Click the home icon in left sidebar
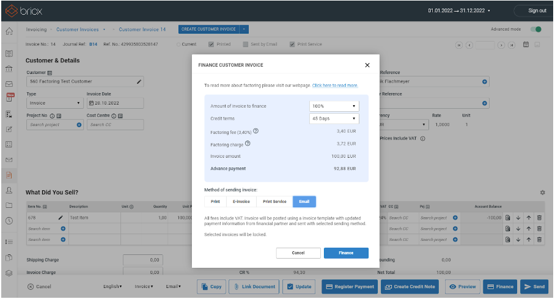This screenshot has width=555, height=299. [x=9, y=32]
